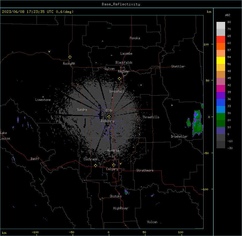Click the yellow diamond marker below Cochrane

click(95, 165)
